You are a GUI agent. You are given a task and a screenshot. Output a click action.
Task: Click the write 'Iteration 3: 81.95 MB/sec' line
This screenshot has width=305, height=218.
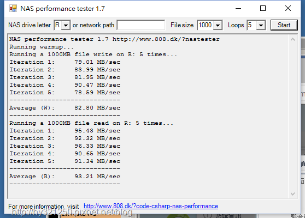pyautogui.click(x=65, y=77)
